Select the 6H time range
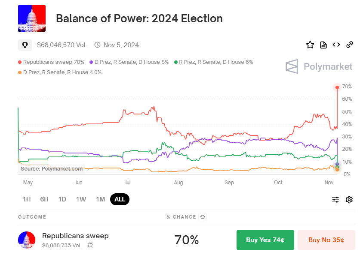 (44, 199)
